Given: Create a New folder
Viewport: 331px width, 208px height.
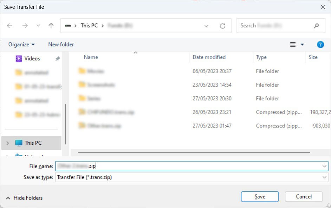Looking at the screenshot, I should 61,44.
